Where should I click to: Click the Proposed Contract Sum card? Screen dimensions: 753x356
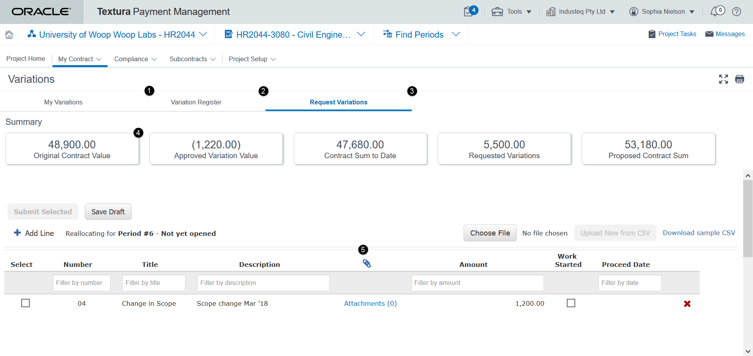click(648, 149)
